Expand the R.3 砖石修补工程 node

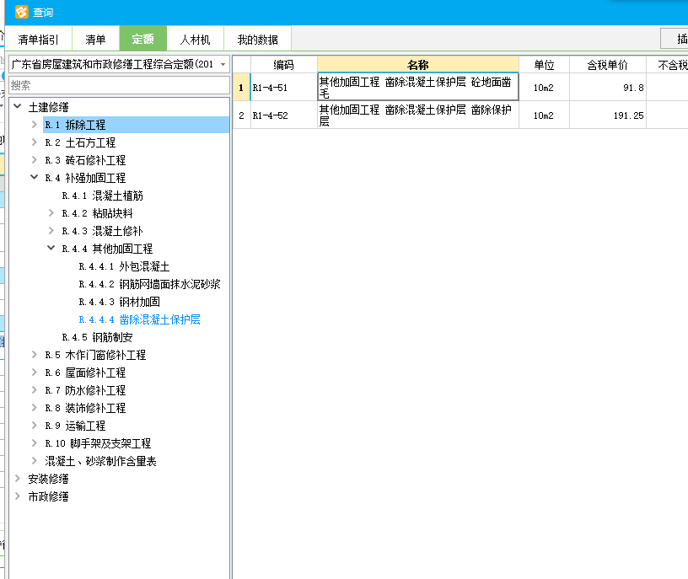35,160
